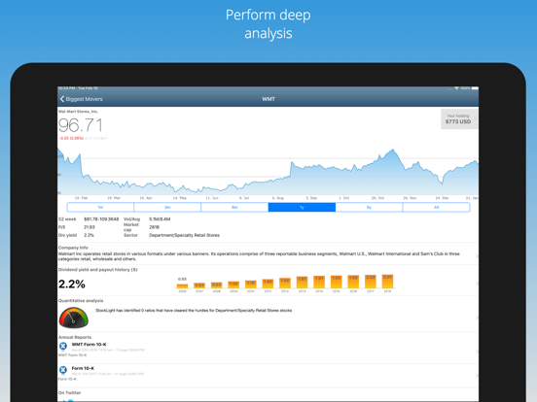The image size is (537, 402).
Task: Open the Form 10-K report from 2017
Action: (x=268, y=375)
